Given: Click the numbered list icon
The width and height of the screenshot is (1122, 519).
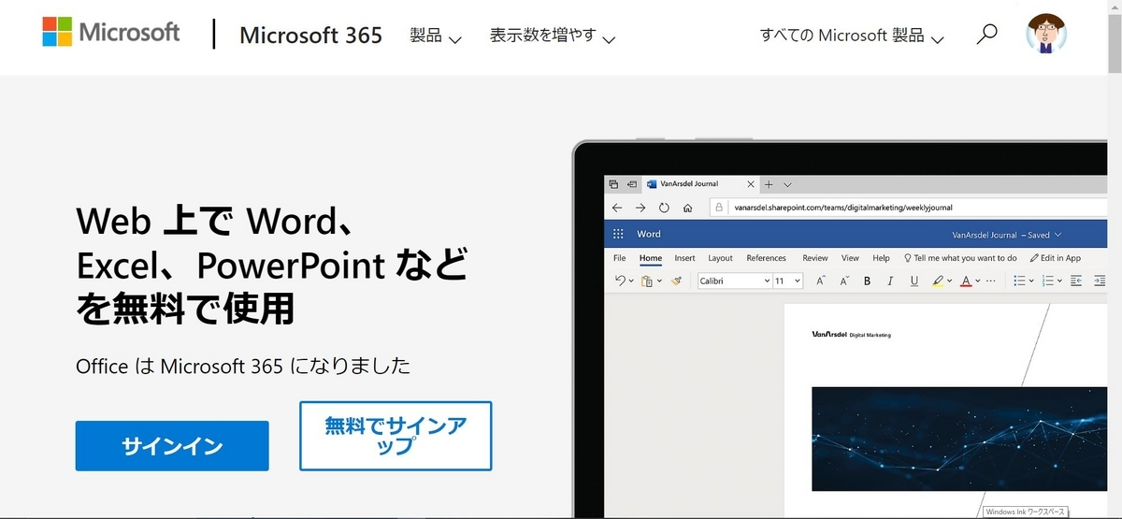Looking at the screenshot, I should pos(1048,281).
